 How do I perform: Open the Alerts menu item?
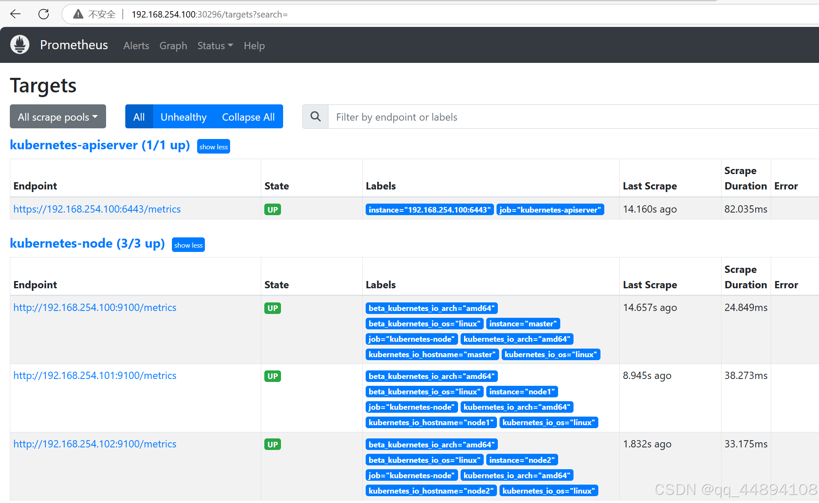[136, 45]
